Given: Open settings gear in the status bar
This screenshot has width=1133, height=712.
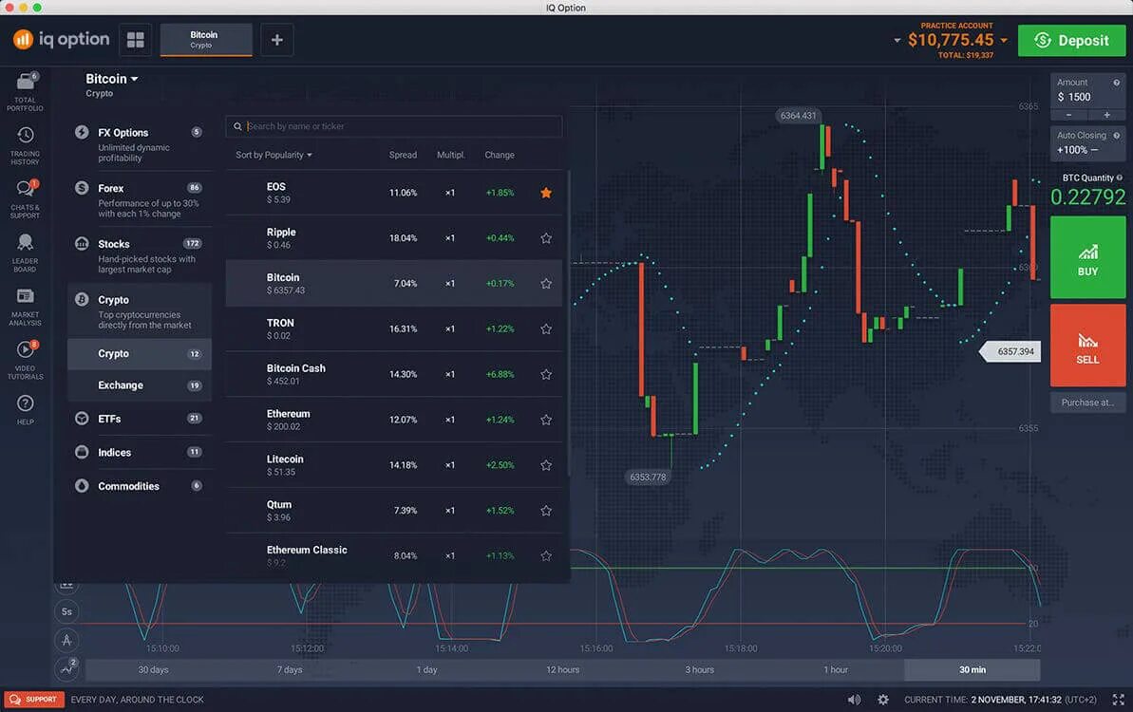Looking at the screenshot, I should (x=883, y=699).
